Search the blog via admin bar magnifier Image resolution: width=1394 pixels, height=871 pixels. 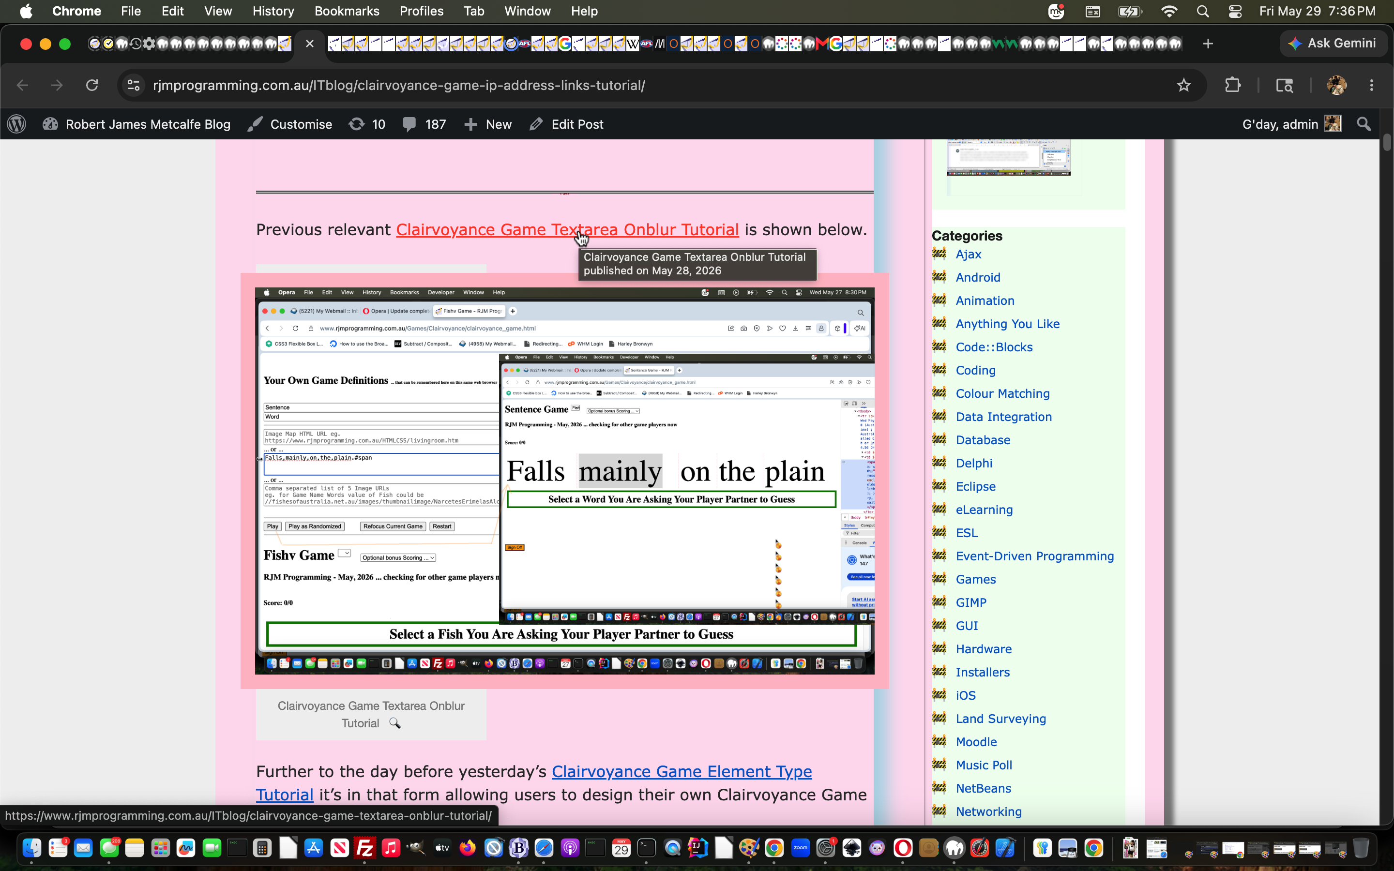coord(1364,124)
